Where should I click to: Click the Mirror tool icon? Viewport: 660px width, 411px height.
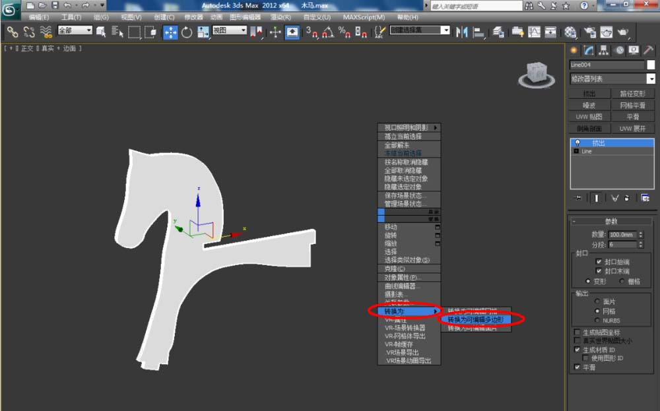tap(461, 32)
